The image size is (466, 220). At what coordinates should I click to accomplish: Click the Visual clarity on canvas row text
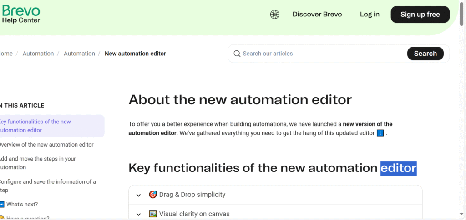point(194,214)
